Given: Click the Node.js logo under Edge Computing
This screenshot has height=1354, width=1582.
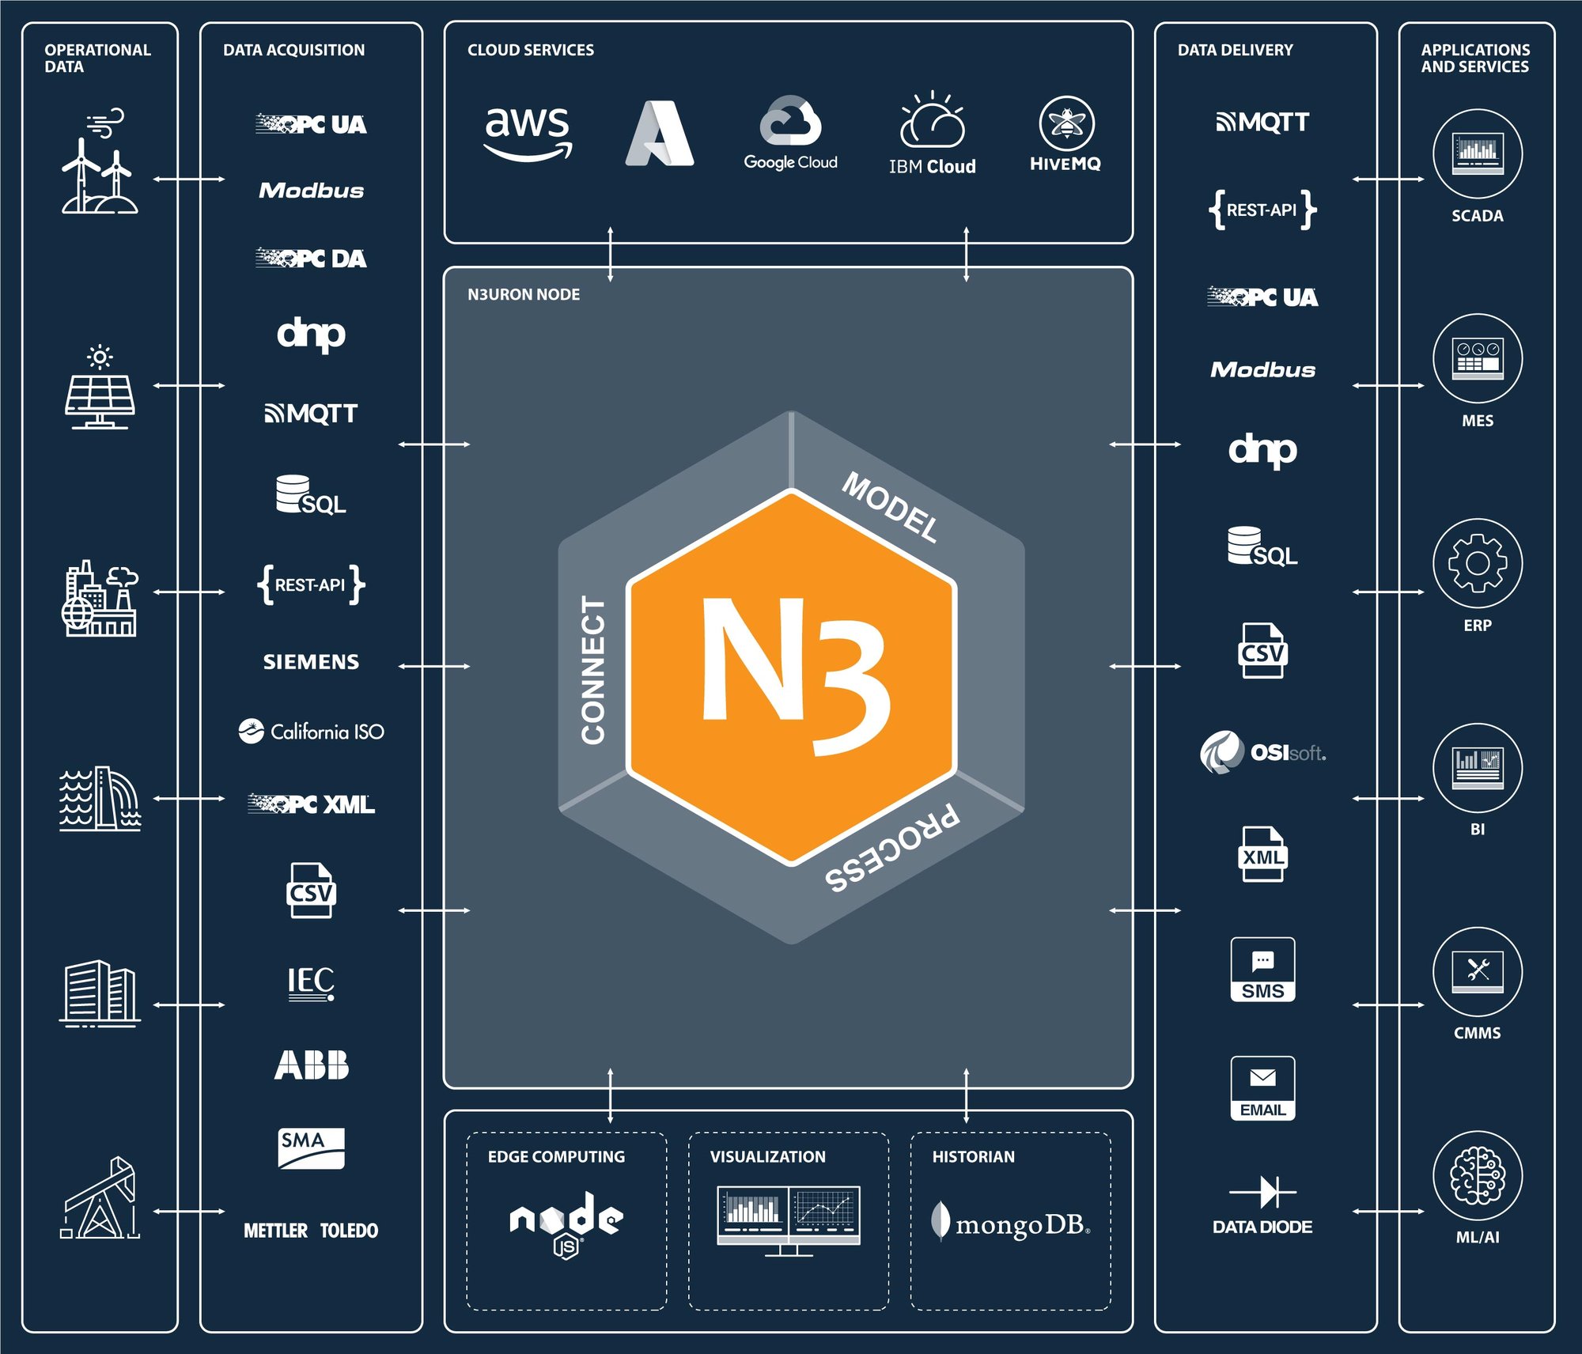Looking at the screenshot, I should click(x=566, y=1224).
